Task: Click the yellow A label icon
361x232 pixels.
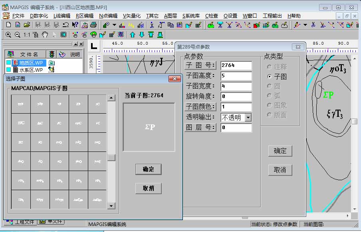Action: point(131,25)
